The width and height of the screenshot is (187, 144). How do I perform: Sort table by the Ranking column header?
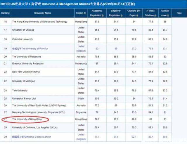[x=5, y=13]
